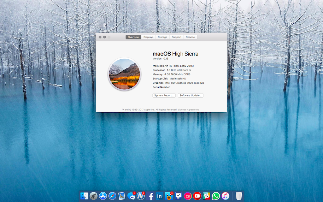323x202 pixels.
Task: Open the App Store dock icon
Action: pos(103,196)
